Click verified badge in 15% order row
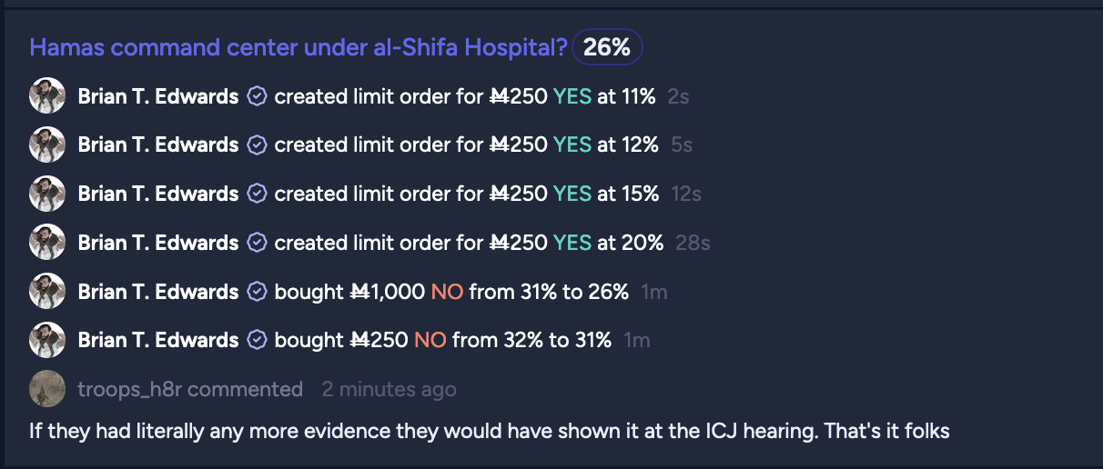 (258, 195)
